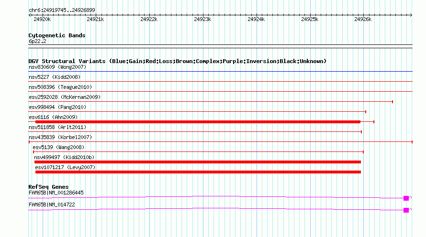Image resolution: width=426 pixels, height=237 pixels.
Task: Open gene label FAM65B|NM_014722
Action: (x=52, y=205)
